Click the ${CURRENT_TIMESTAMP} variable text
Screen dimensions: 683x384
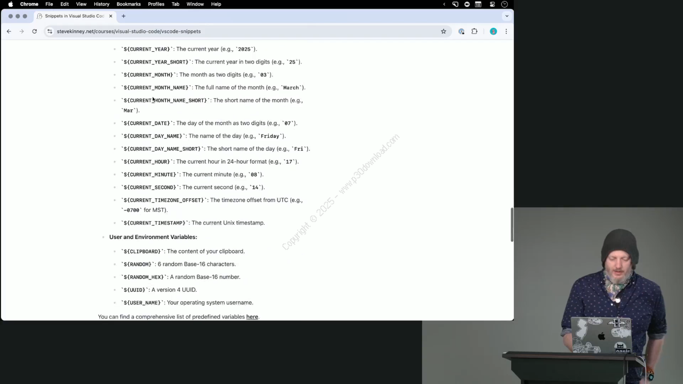click(x=155, y=223)
